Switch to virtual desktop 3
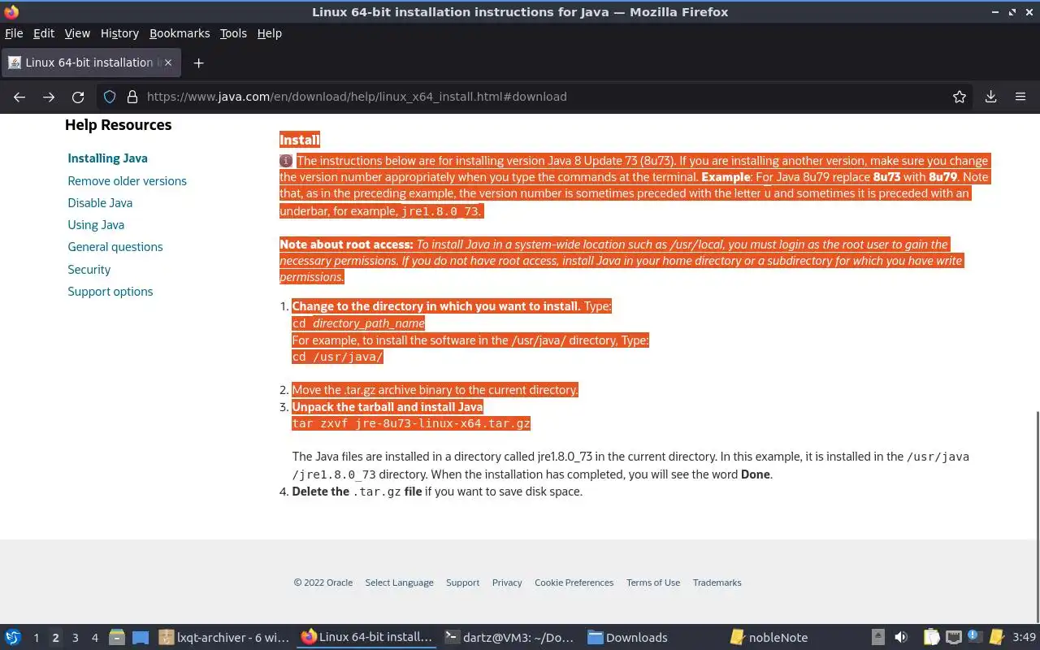The width and height of the screenshot is (1040, 650). click(x=76, y=638)
